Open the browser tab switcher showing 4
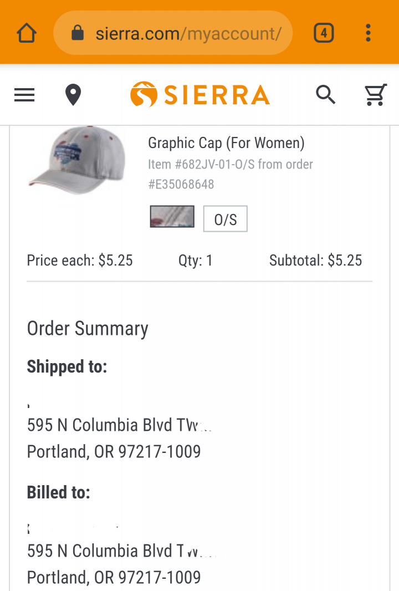The height and width of the screenshot is (591, 399). (x=324, y=33)
